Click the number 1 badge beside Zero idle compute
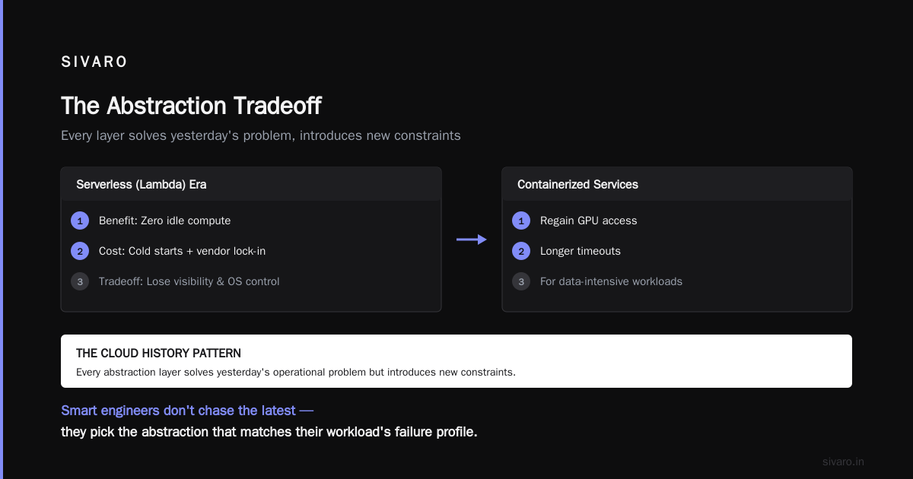Screen dimensions: 913x479 [x=80, y=220]
